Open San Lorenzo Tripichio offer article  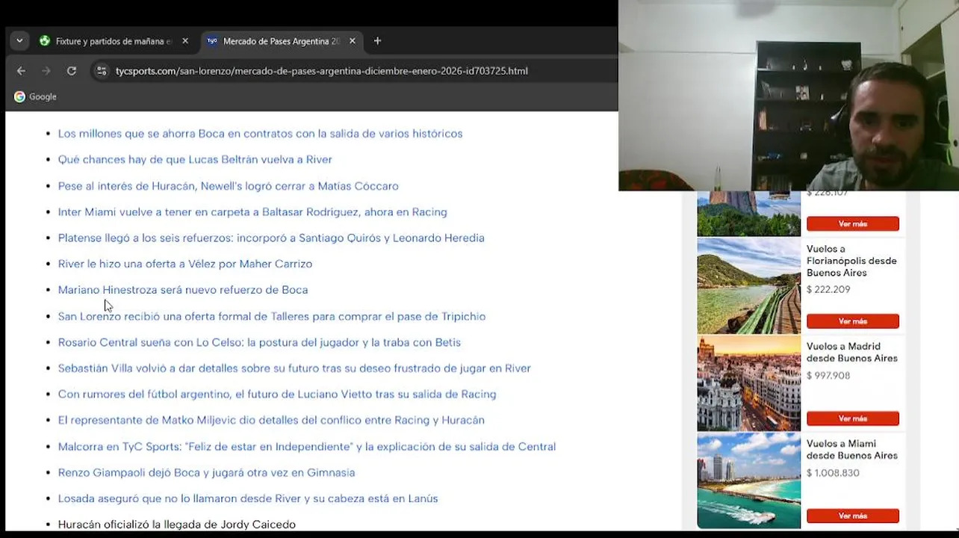tap(272, 316)
